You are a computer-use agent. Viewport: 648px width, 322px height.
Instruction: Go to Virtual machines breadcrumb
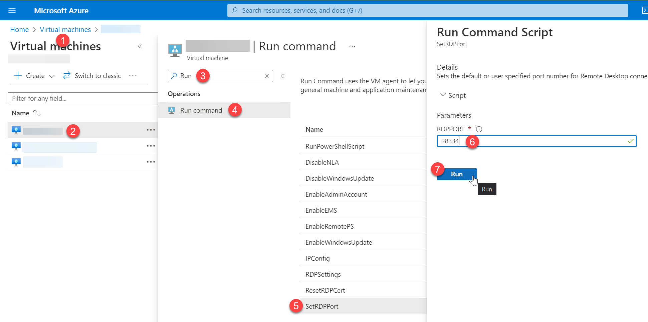(65, 30)
